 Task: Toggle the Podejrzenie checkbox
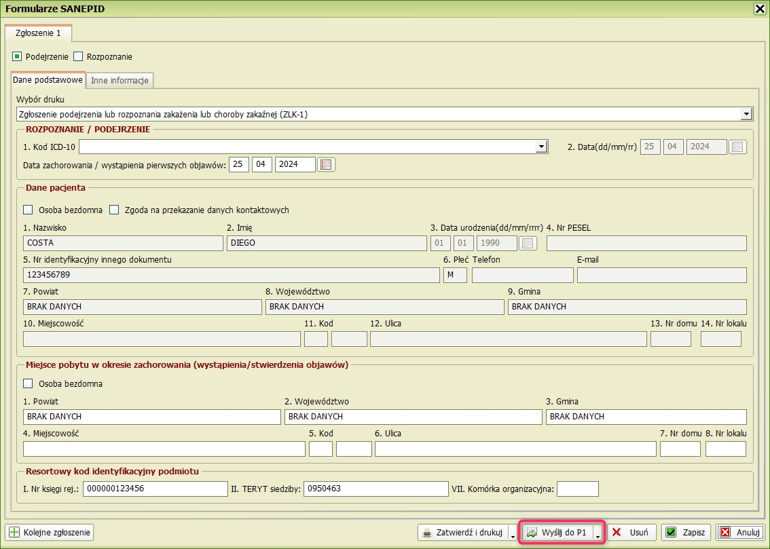tap(17, 57)
